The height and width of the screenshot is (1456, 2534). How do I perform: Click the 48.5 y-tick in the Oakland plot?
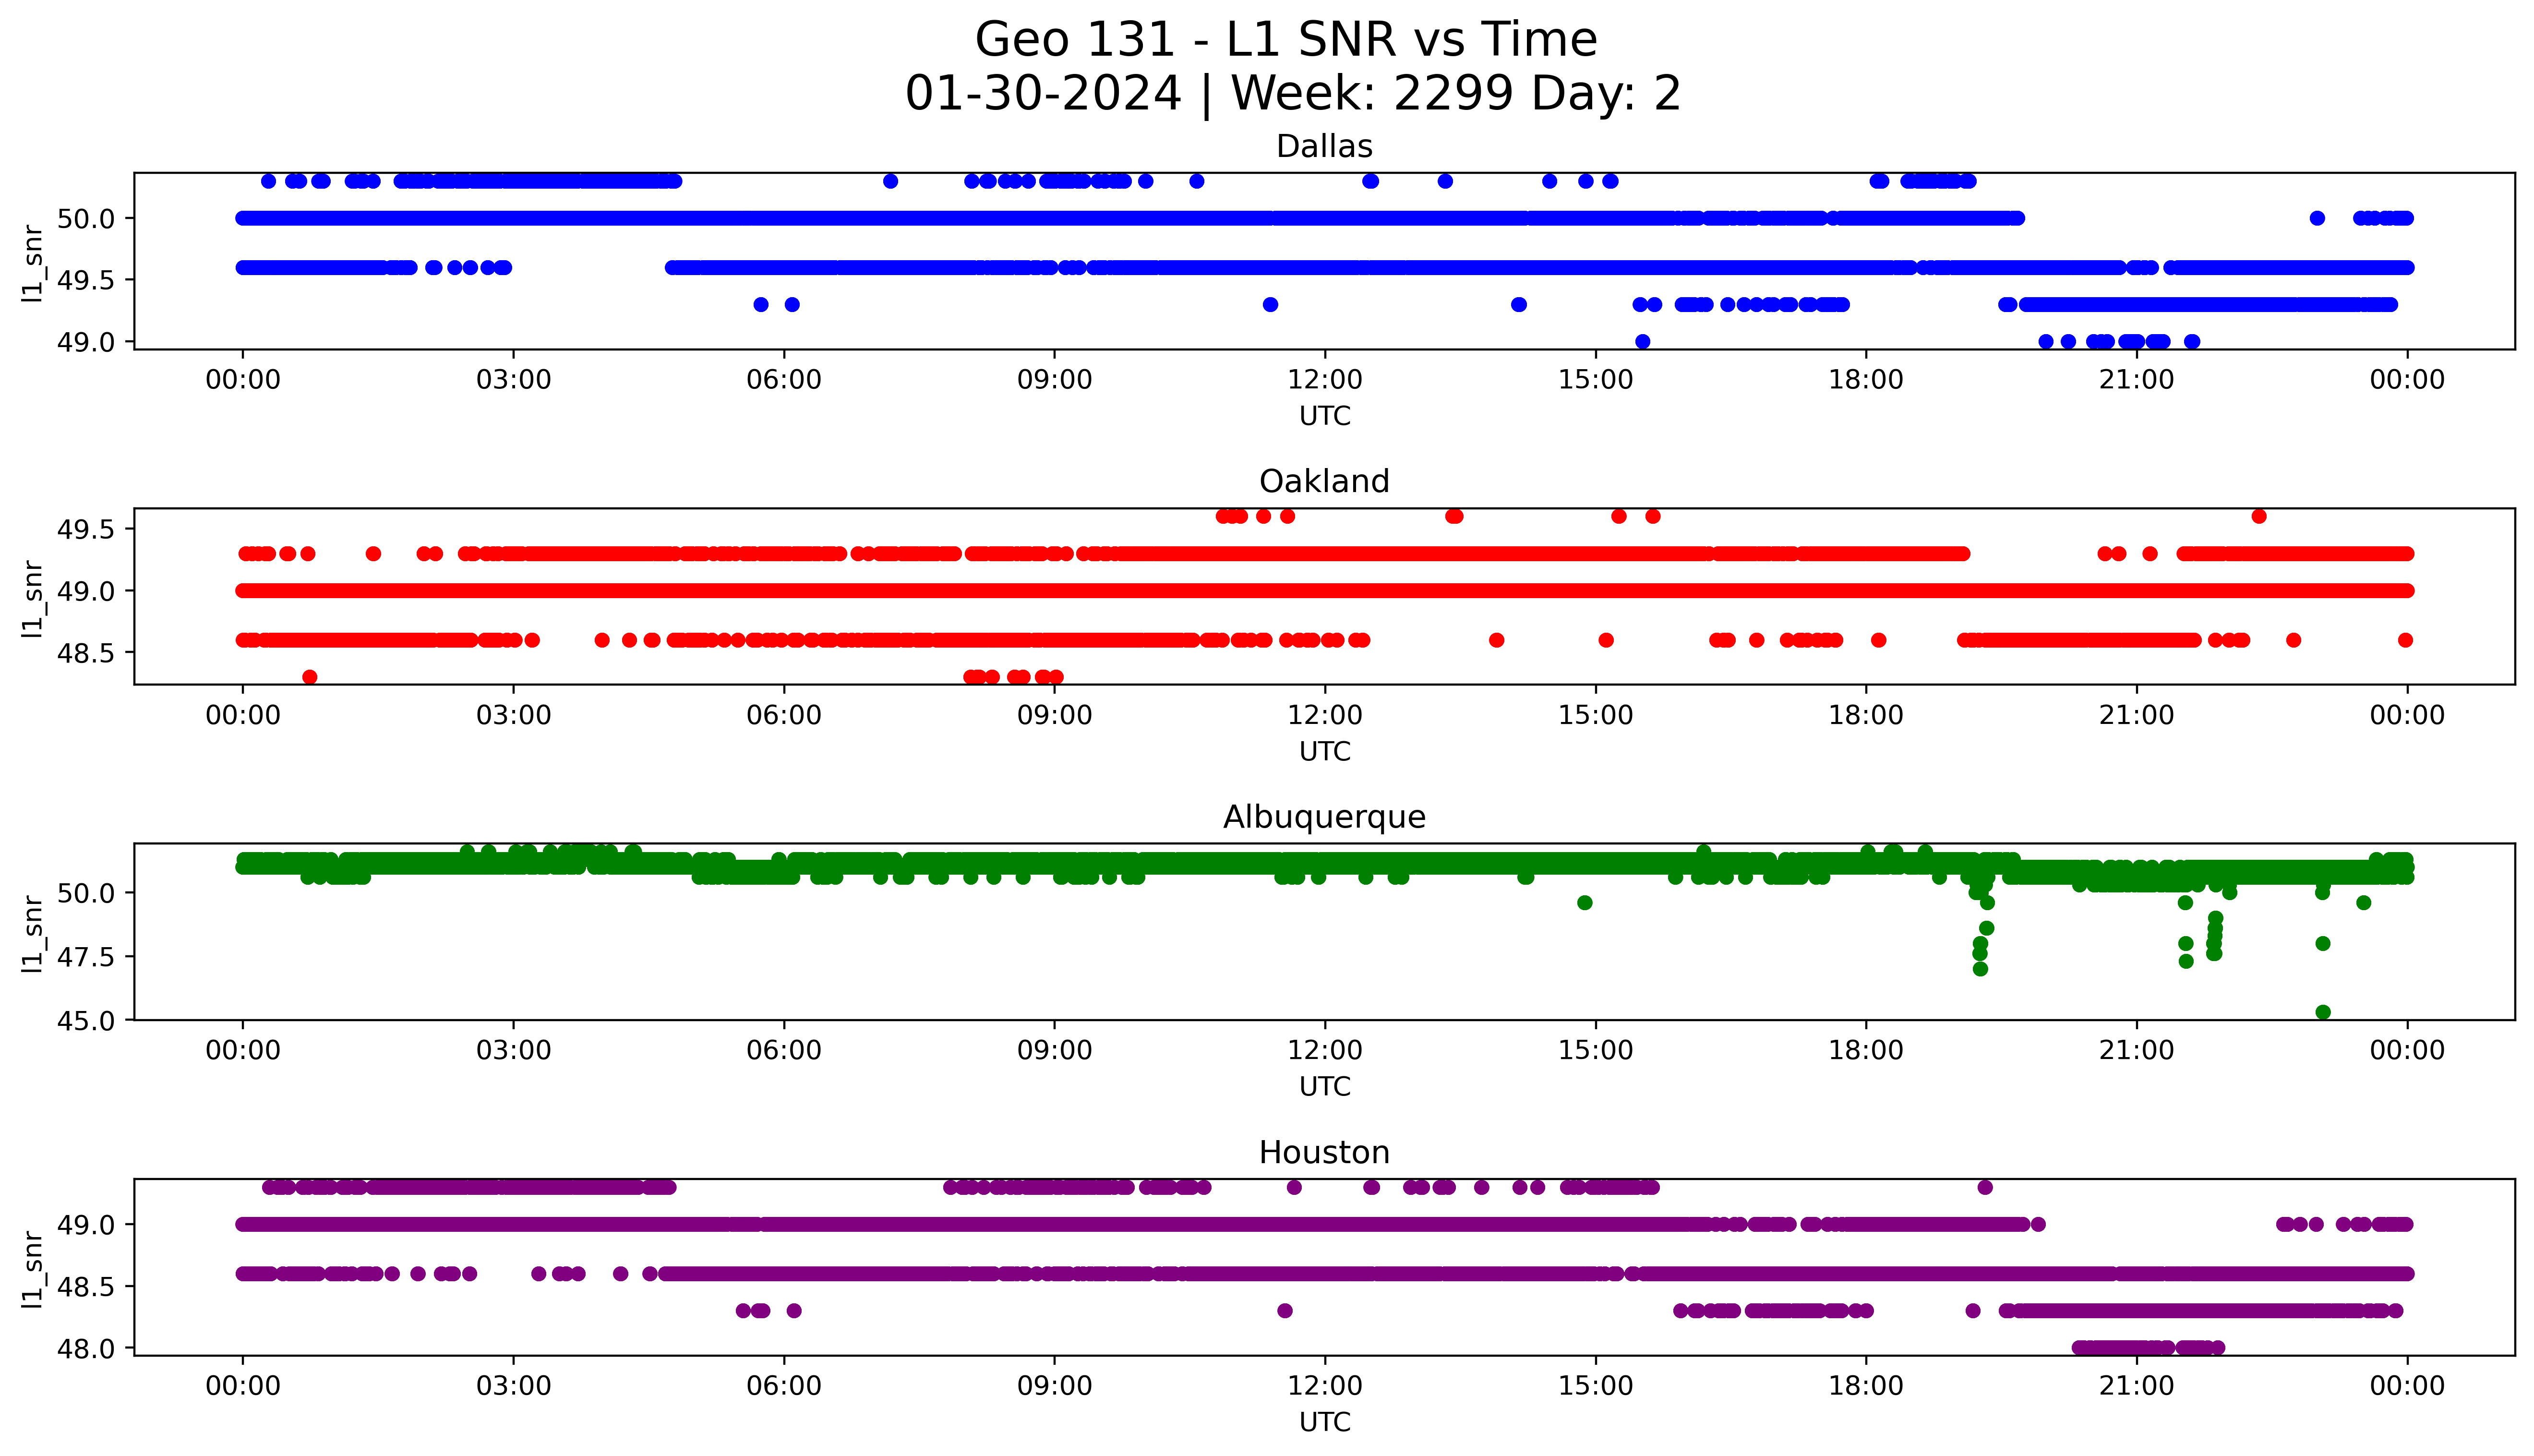tap(86, 654)
